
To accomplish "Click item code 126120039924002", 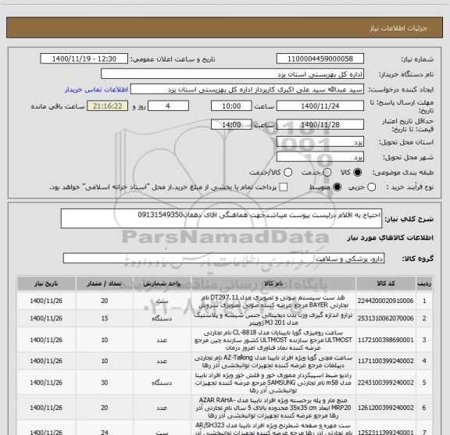I will click(x=385, y=408).
